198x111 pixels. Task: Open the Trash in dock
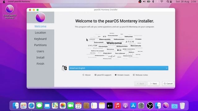pyautogui.click(x=182, y=105)
